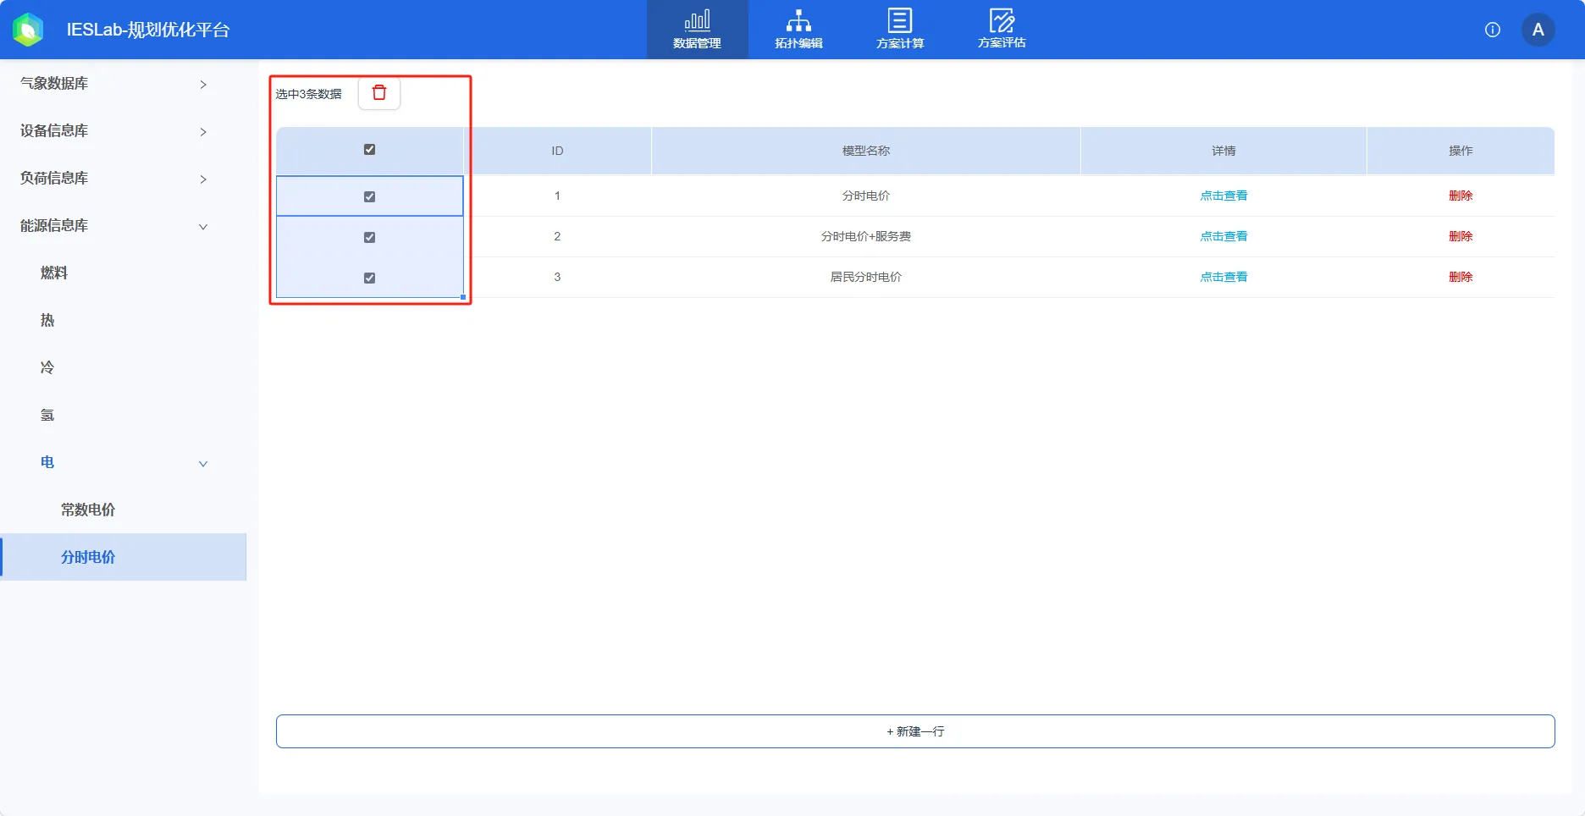Click the 气象数据库 menu label
Viewport: 1585px width, 816px height.
coord(54,83)
